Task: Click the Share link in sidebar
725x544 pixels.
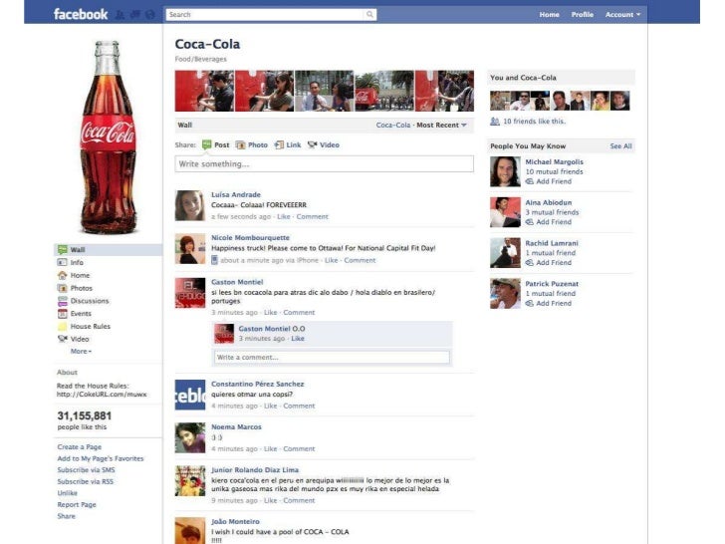Action: (x=66, y=516)
